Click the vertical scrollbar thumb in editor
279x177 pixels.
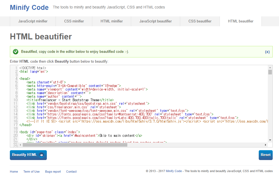point(270,72)
